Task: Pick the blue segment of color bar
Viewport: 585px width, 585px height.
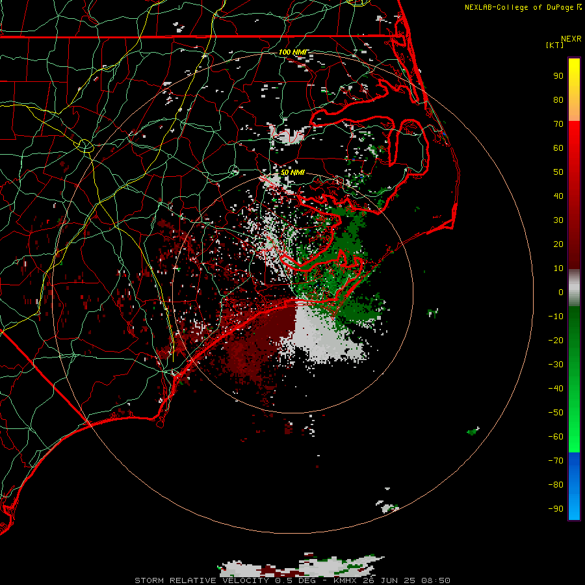Action: pos(574,486)
